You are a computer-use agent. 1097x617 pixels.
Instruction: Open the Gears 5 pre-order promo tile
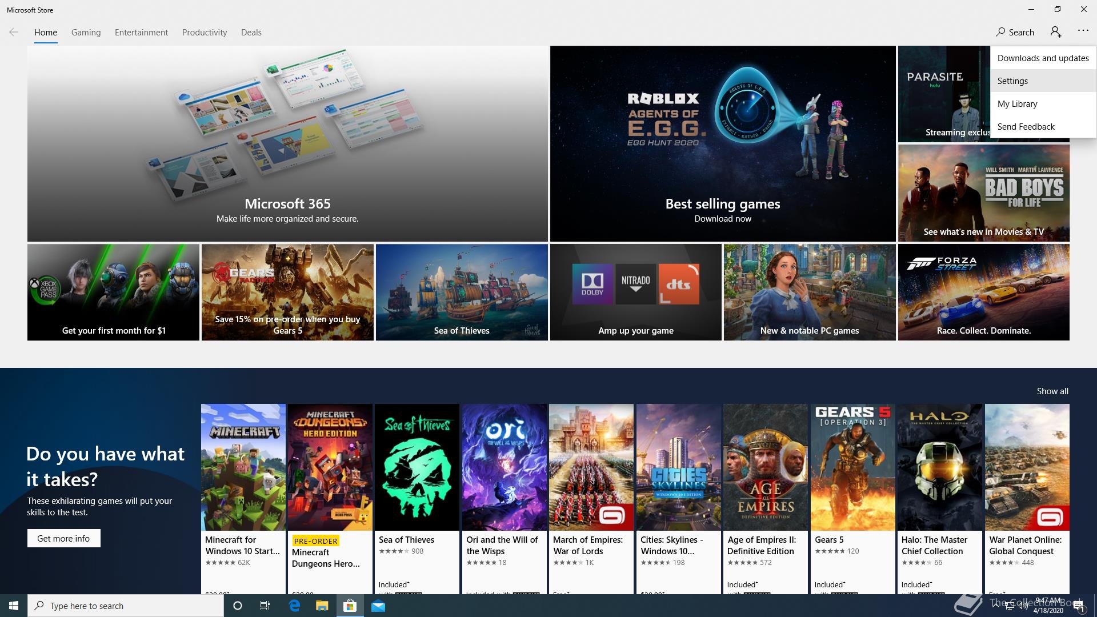click(x=287, y=293)
